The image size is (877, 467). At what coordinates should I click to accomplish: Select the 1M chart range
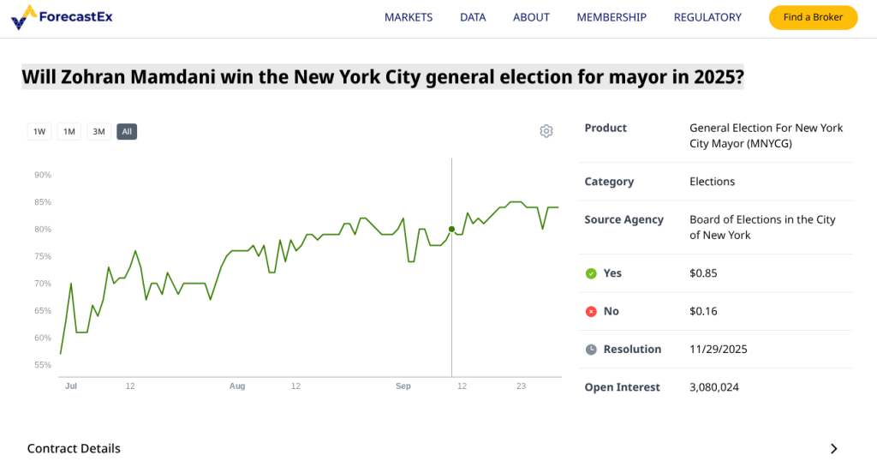tap(69, 132)
